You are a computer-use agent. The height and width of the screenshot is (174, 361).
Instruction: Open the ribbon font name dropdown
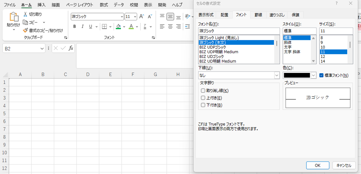click(x=122, y=17)
